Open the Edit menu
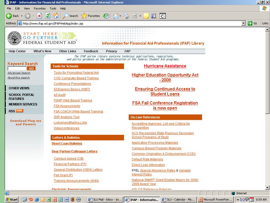Screen dimensions: 270x203 [x=17, y=8]
